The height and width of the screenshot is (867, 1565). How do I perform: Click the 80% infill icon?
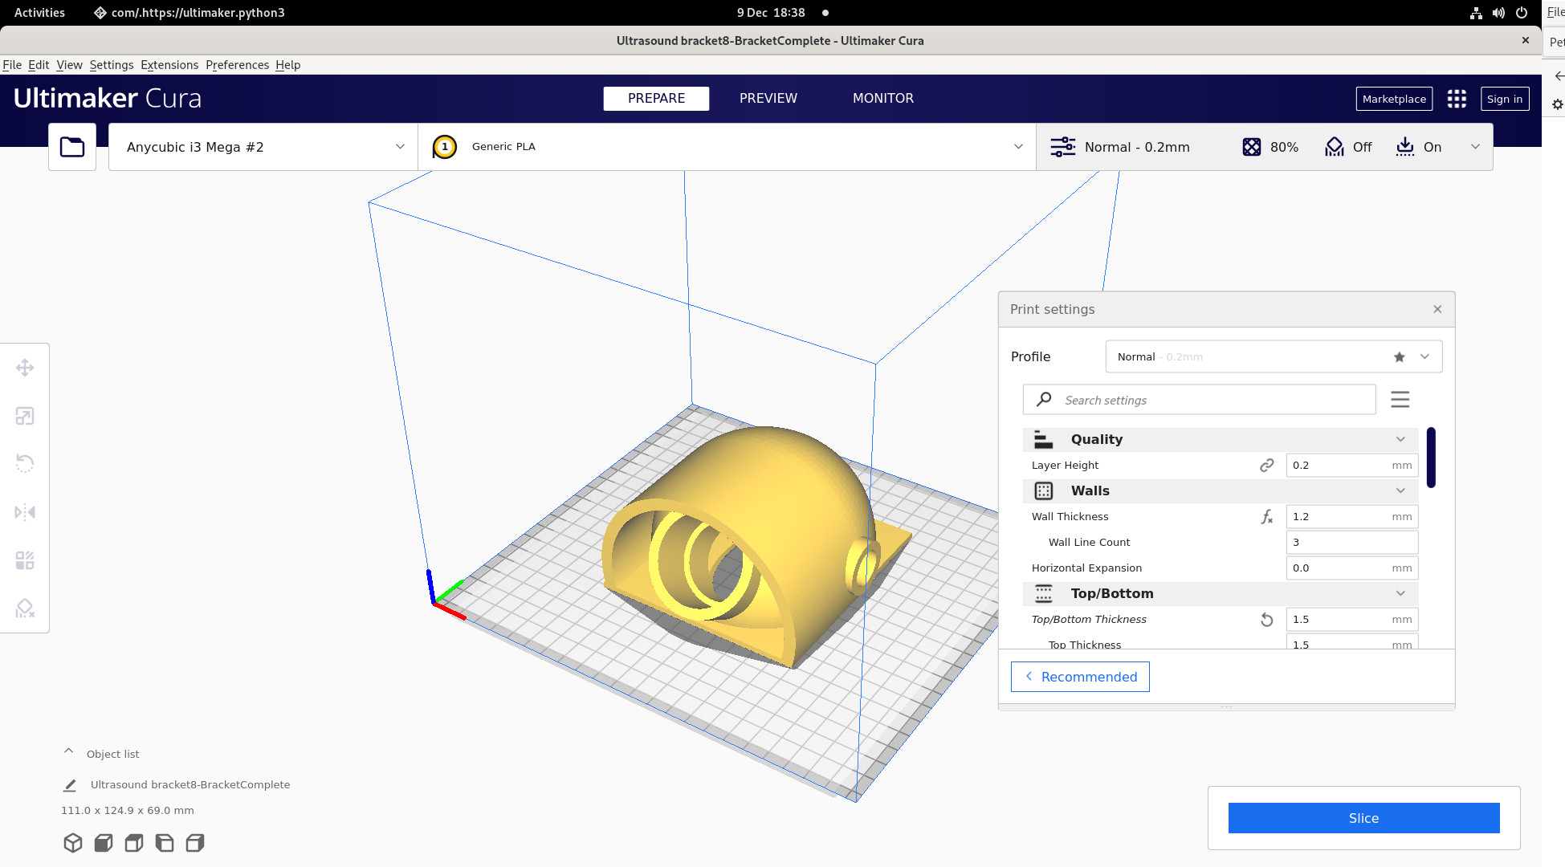(x=1251, y=147)
